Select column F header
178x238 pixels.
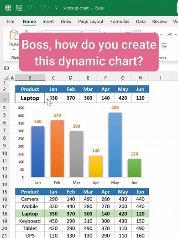(x=105, y=78)
